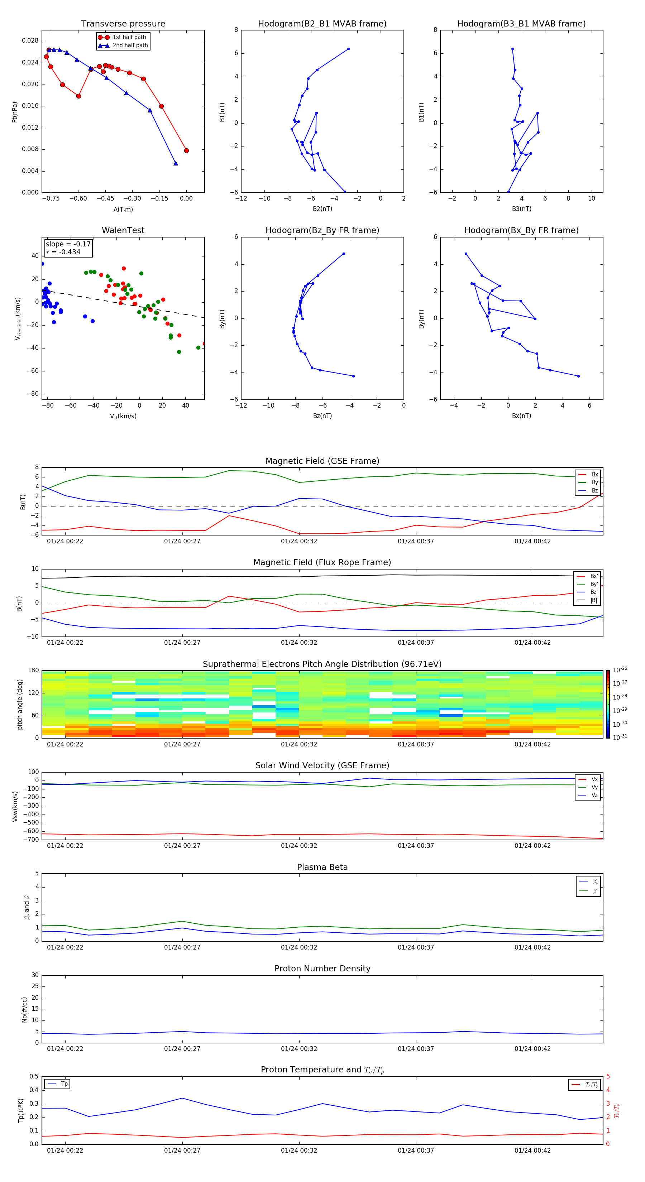The height and width of the screenshot is (1182, 645).
Task: Click the 'B2(nT)' x-axis label
Action: 322,209
